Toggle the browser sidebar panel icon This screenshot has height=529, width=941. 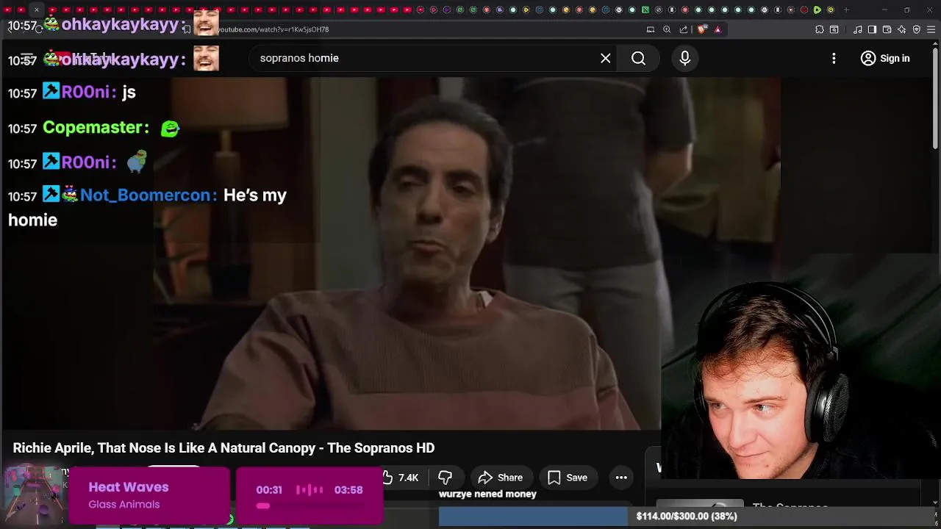[x=872, y=29]
